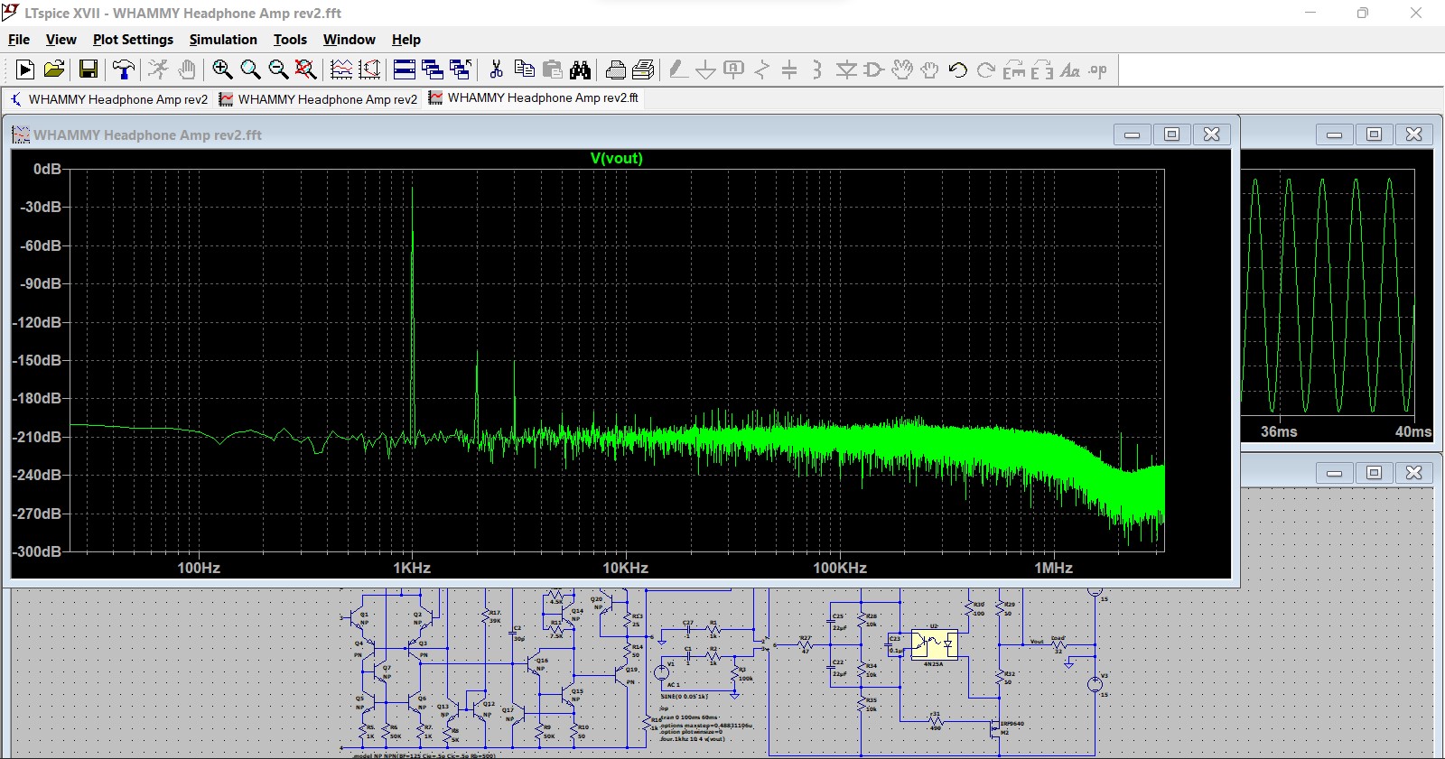Select the Inductor component tool

817,69
